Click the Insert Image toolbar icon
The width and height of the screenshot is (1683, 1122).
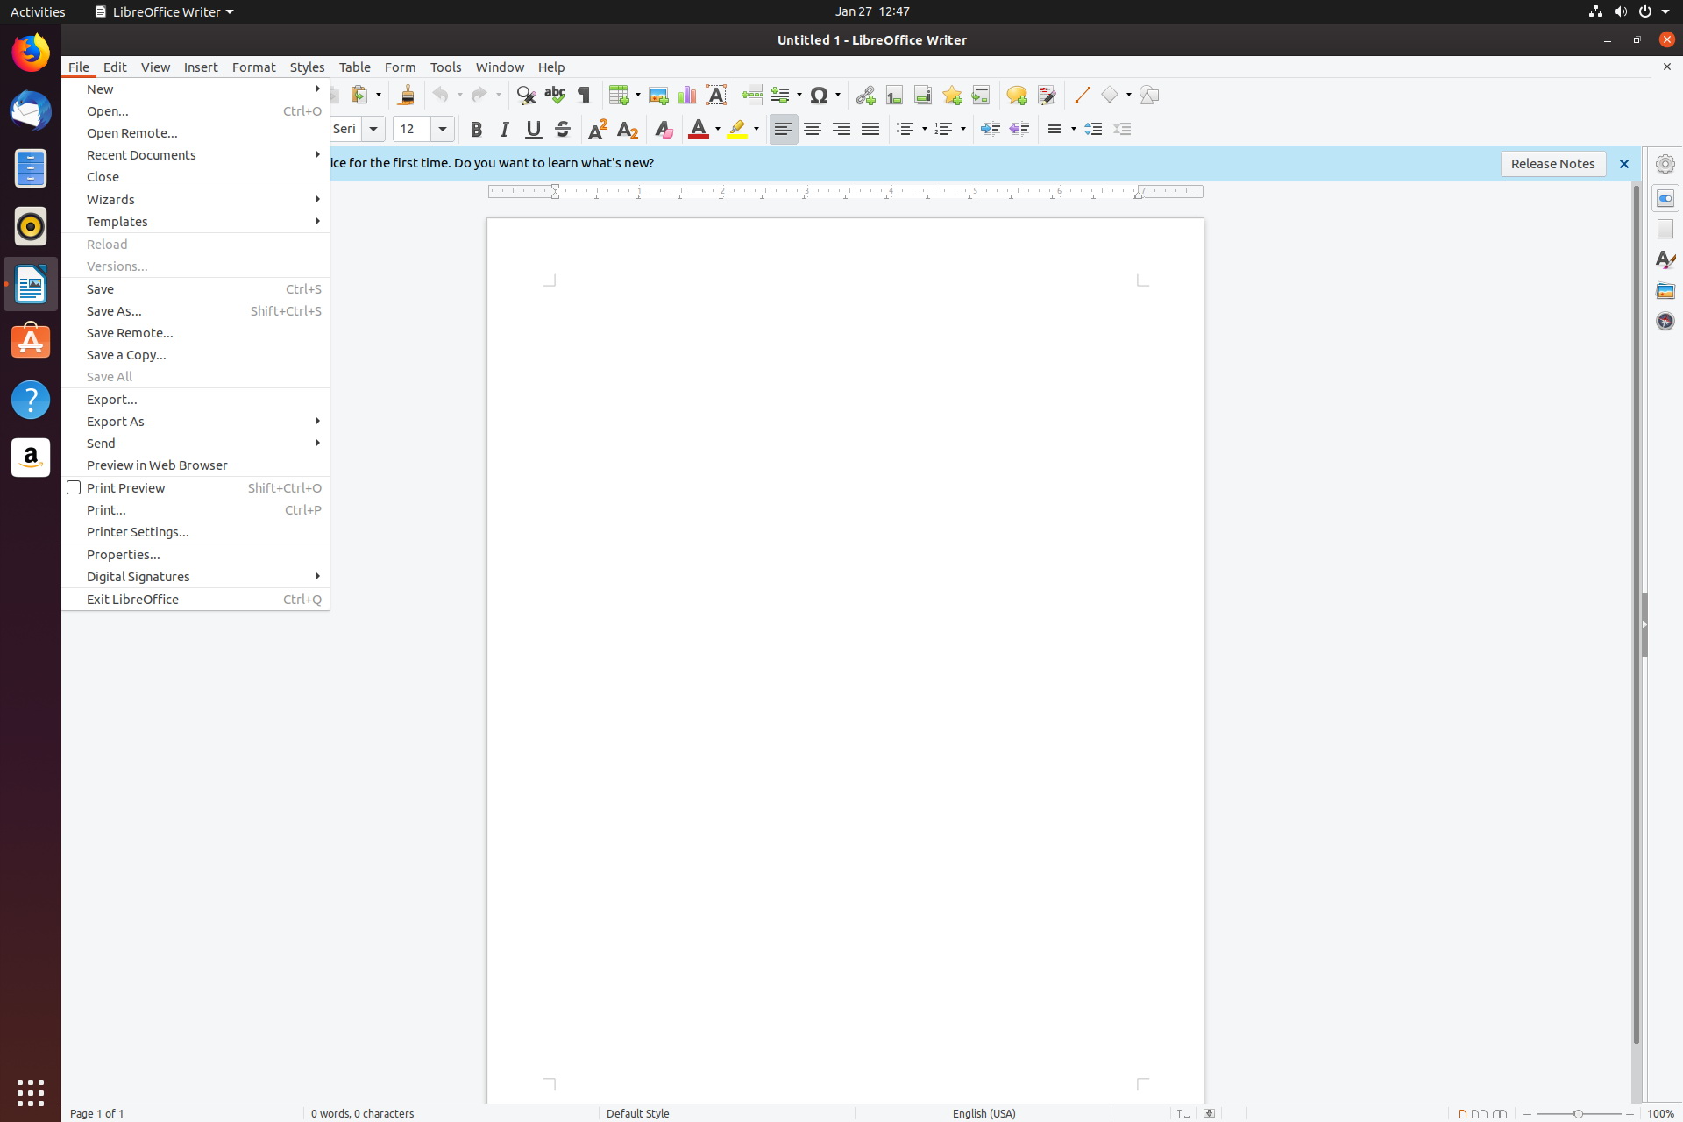point(658,95)
